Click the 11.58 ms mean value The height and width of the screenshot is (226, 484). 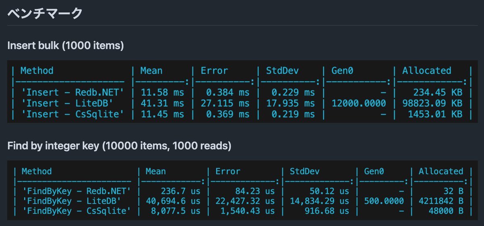(162, 92)
